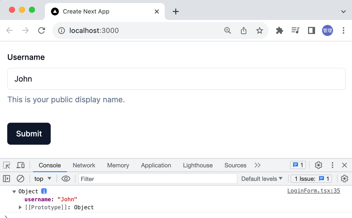Screen dimensions: 352x218
Task: Open the Chrome extensions puzzle icon
Action: pos(280,30)
